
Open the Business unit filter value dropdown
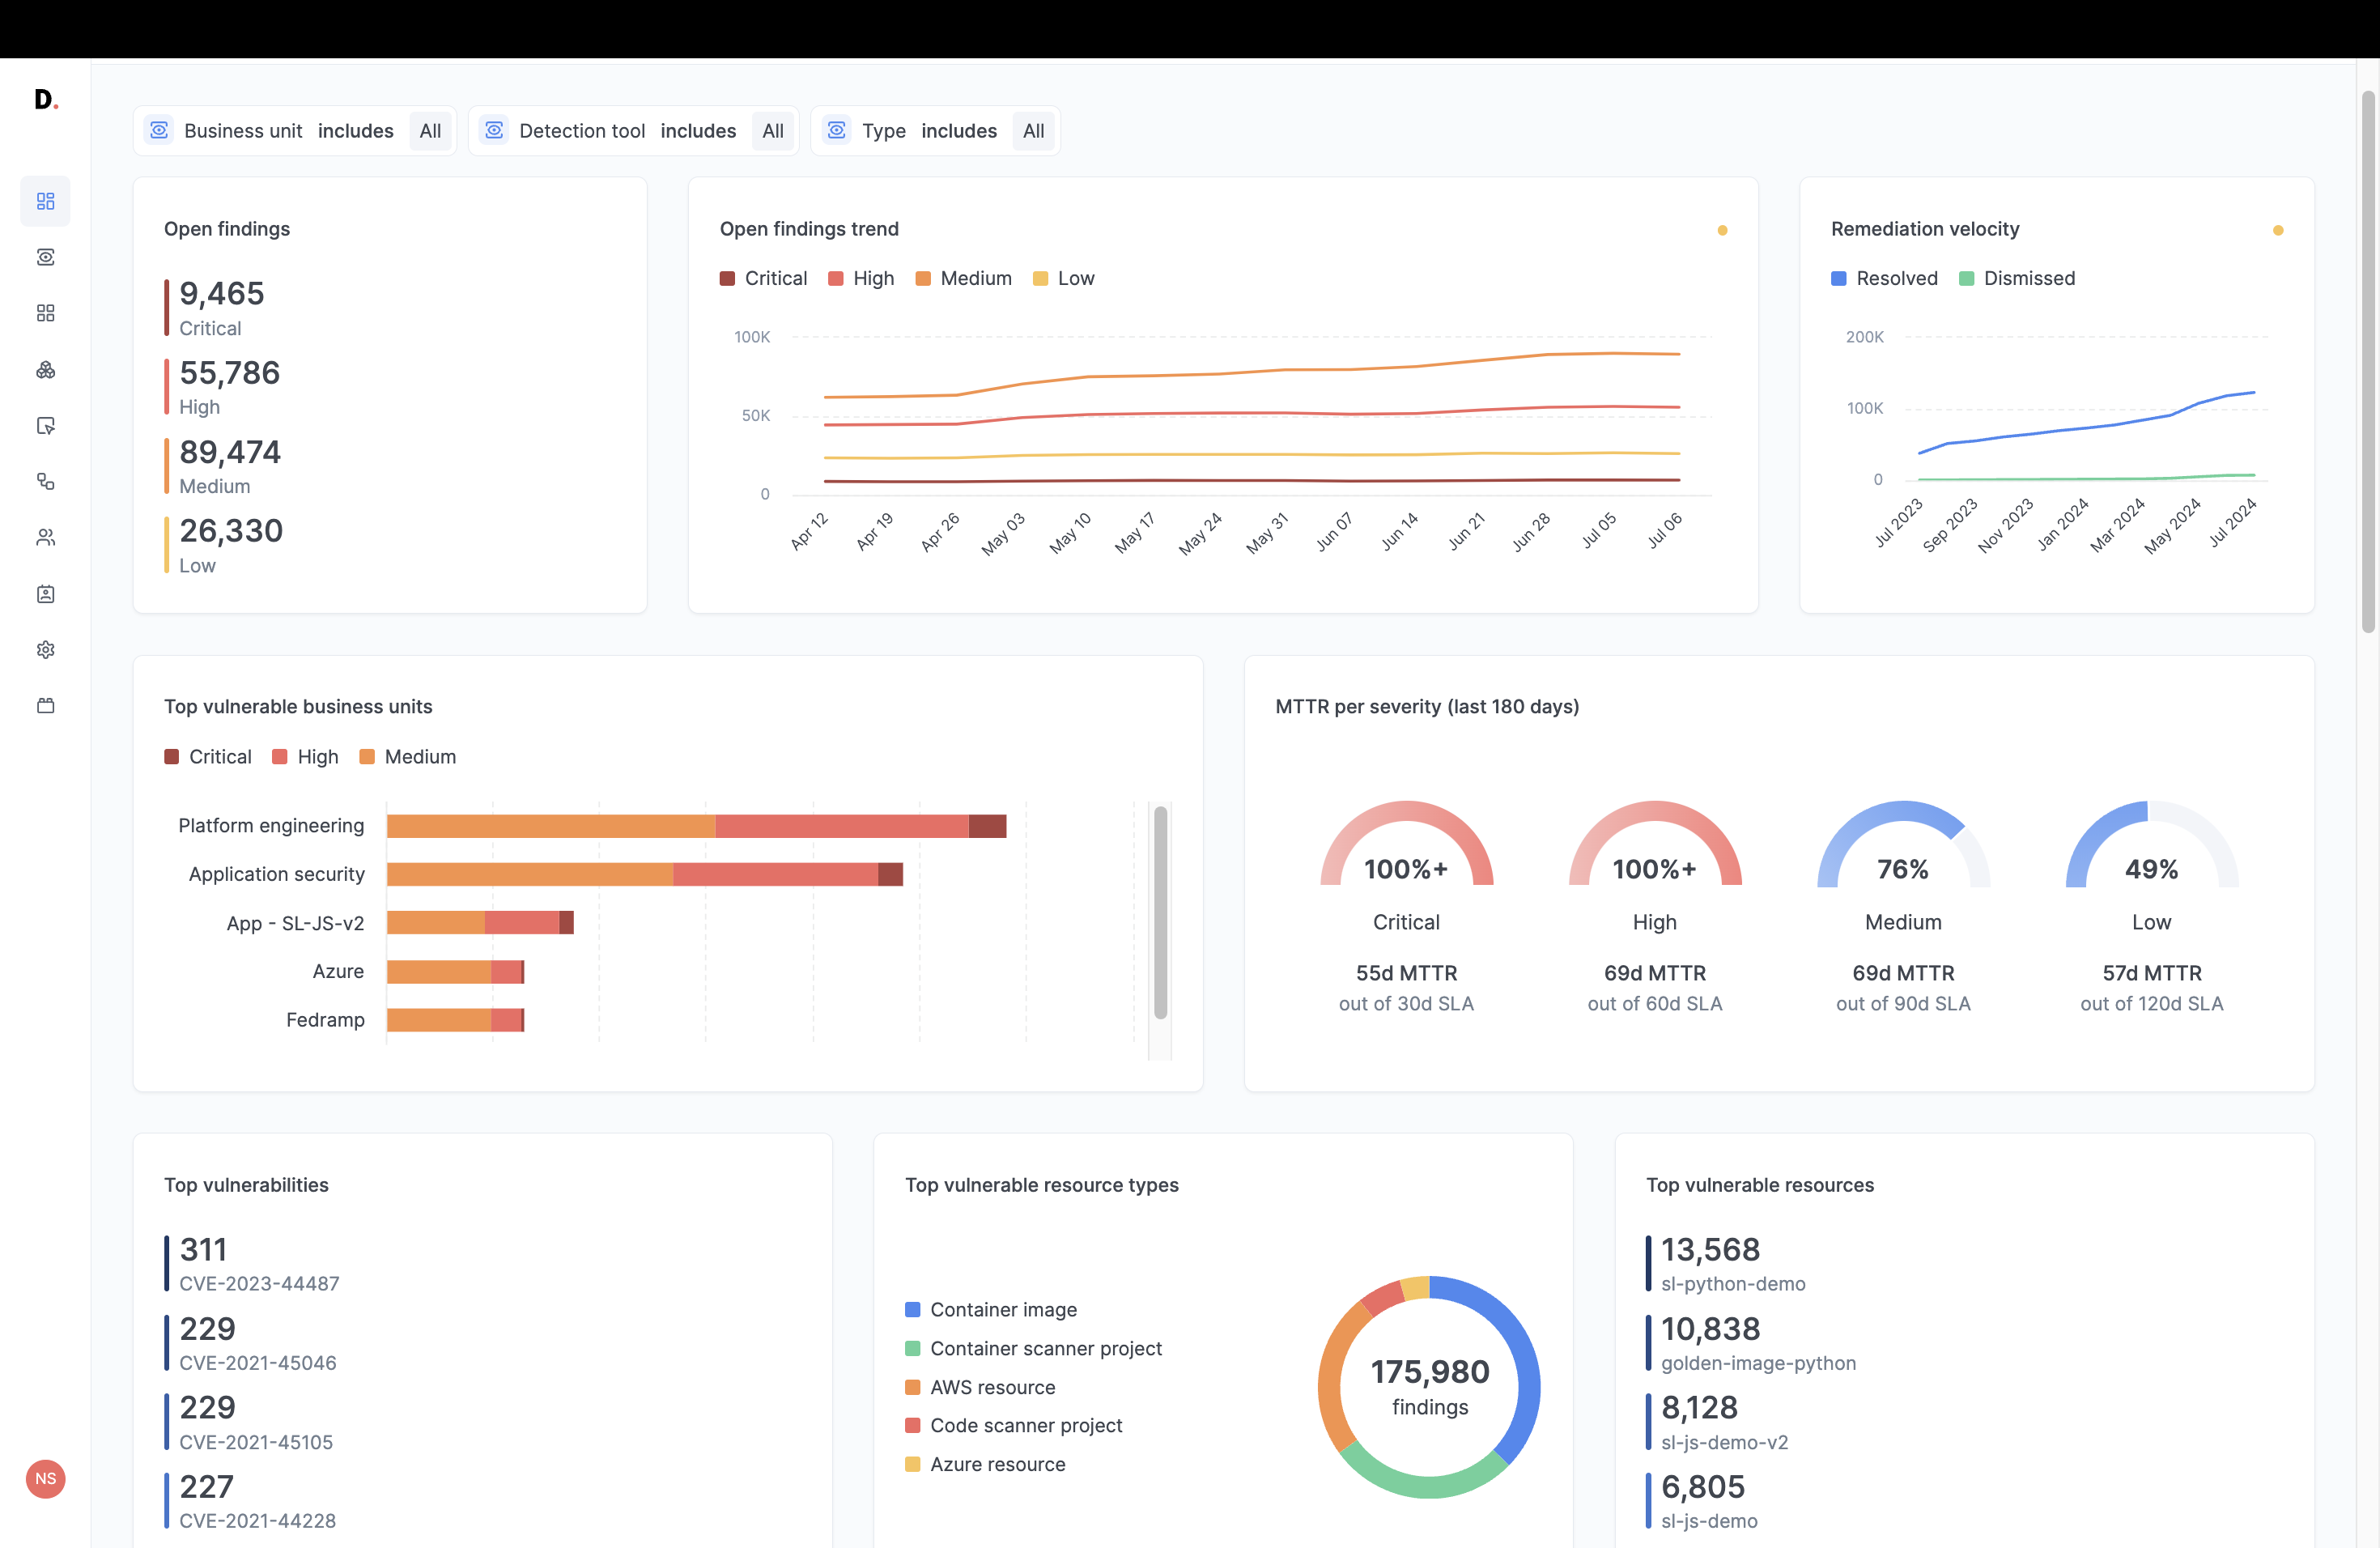pyautogui.click(x=430, y=130)
